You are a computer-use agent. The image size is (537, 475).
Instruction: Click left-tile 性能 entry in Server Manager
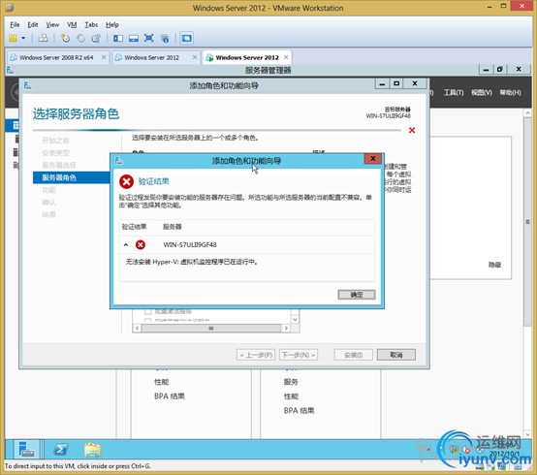point(161,382)
